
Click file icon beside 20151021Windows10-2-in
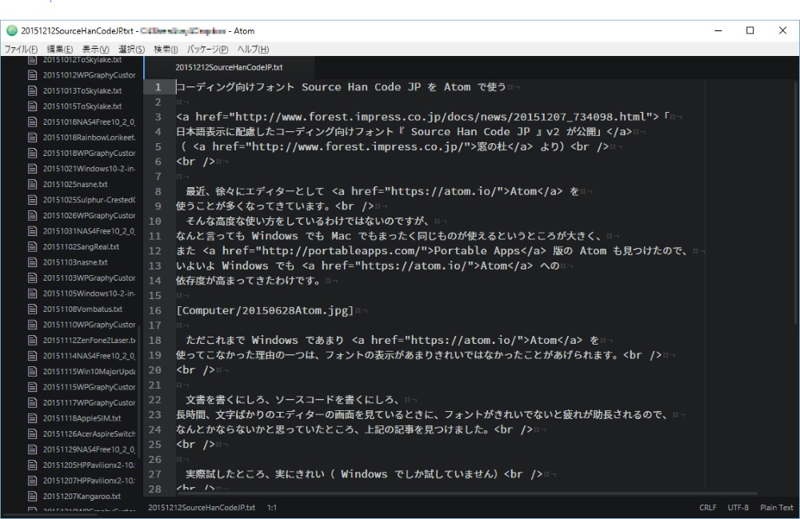[x=33, y=168]
